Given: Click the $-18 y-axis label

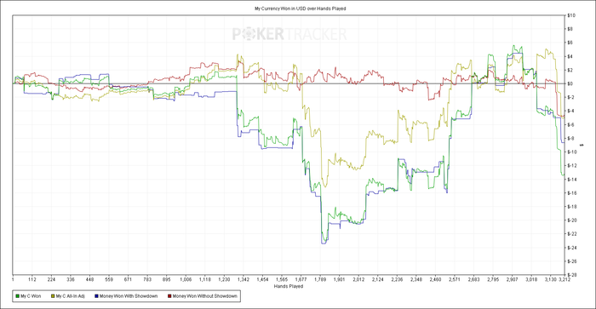Looking at the screenshot, I should tap(572, 207).
